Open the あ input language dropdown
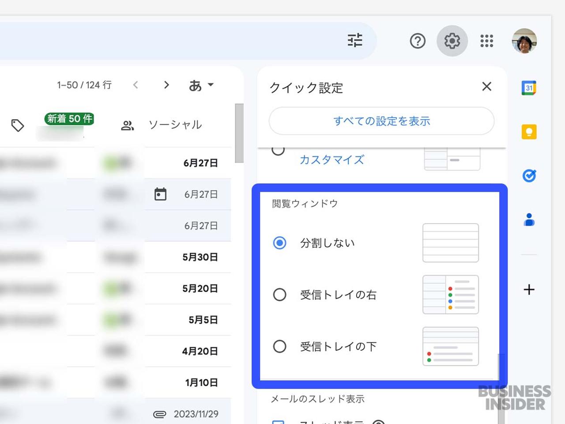This screenshot has height=424, width=565. (x=201, y=85)
